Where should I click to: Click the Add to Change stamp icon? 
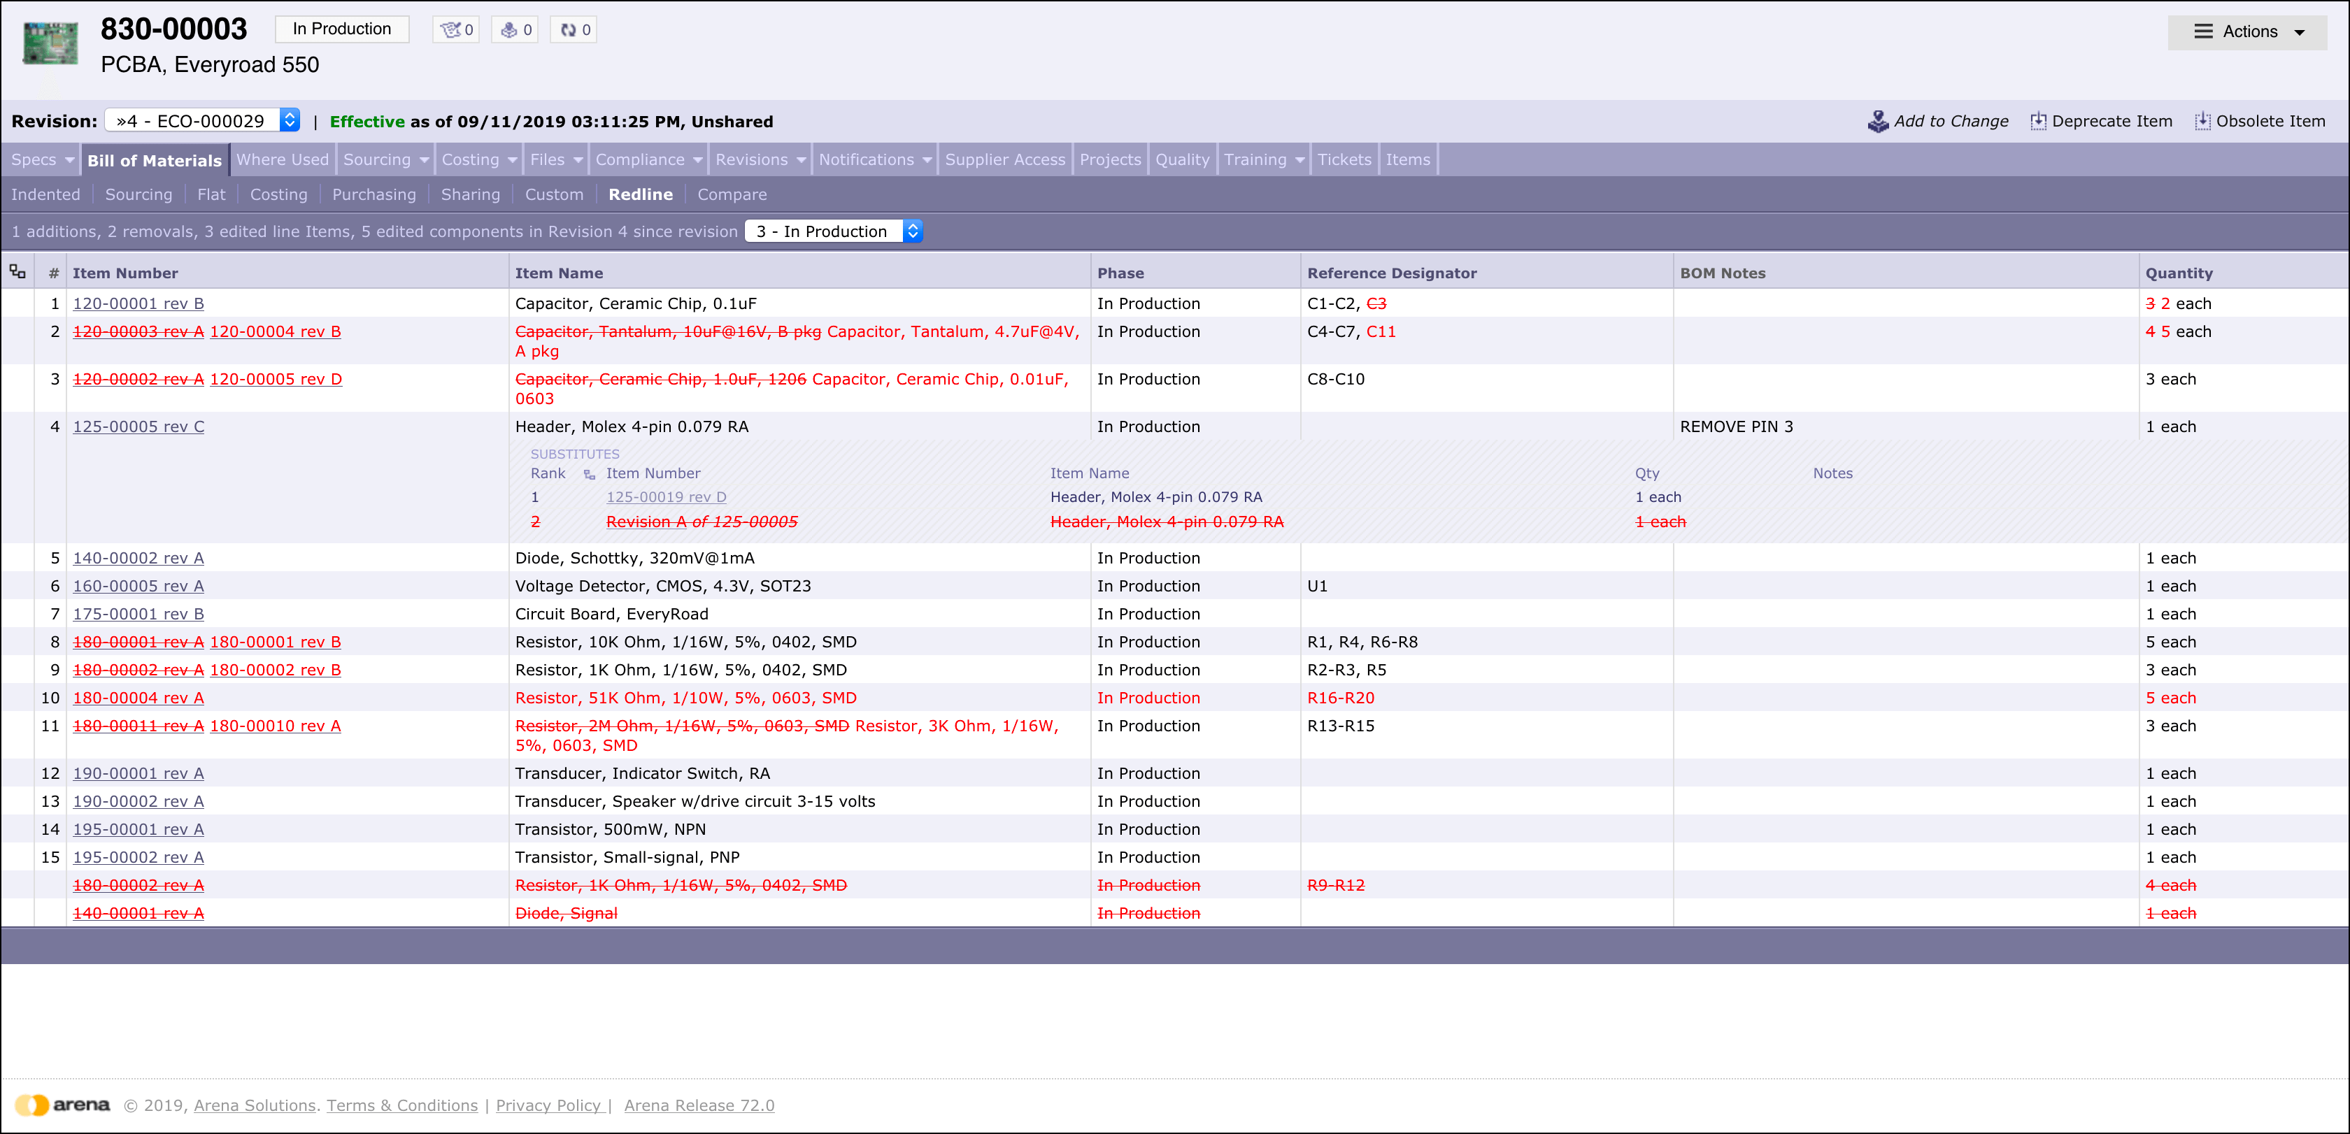[x=1879, y=121]
